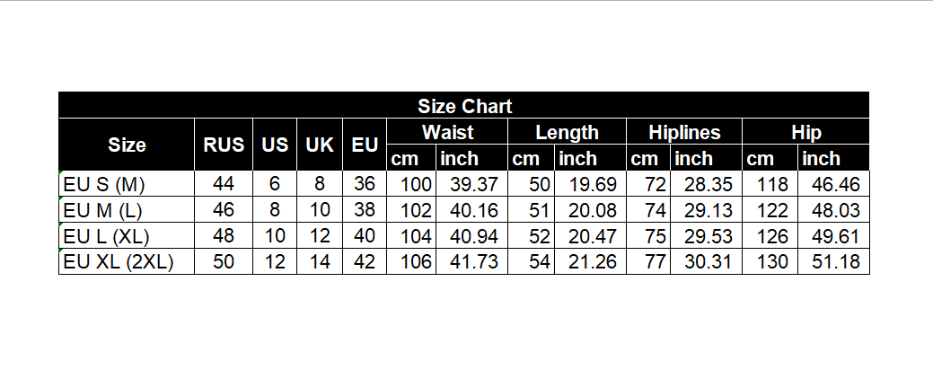Image resolution: width=933 pixels, height=387 pixels.
Task: Select the EU L (XL) row label
Action: [x=106, y=237]
